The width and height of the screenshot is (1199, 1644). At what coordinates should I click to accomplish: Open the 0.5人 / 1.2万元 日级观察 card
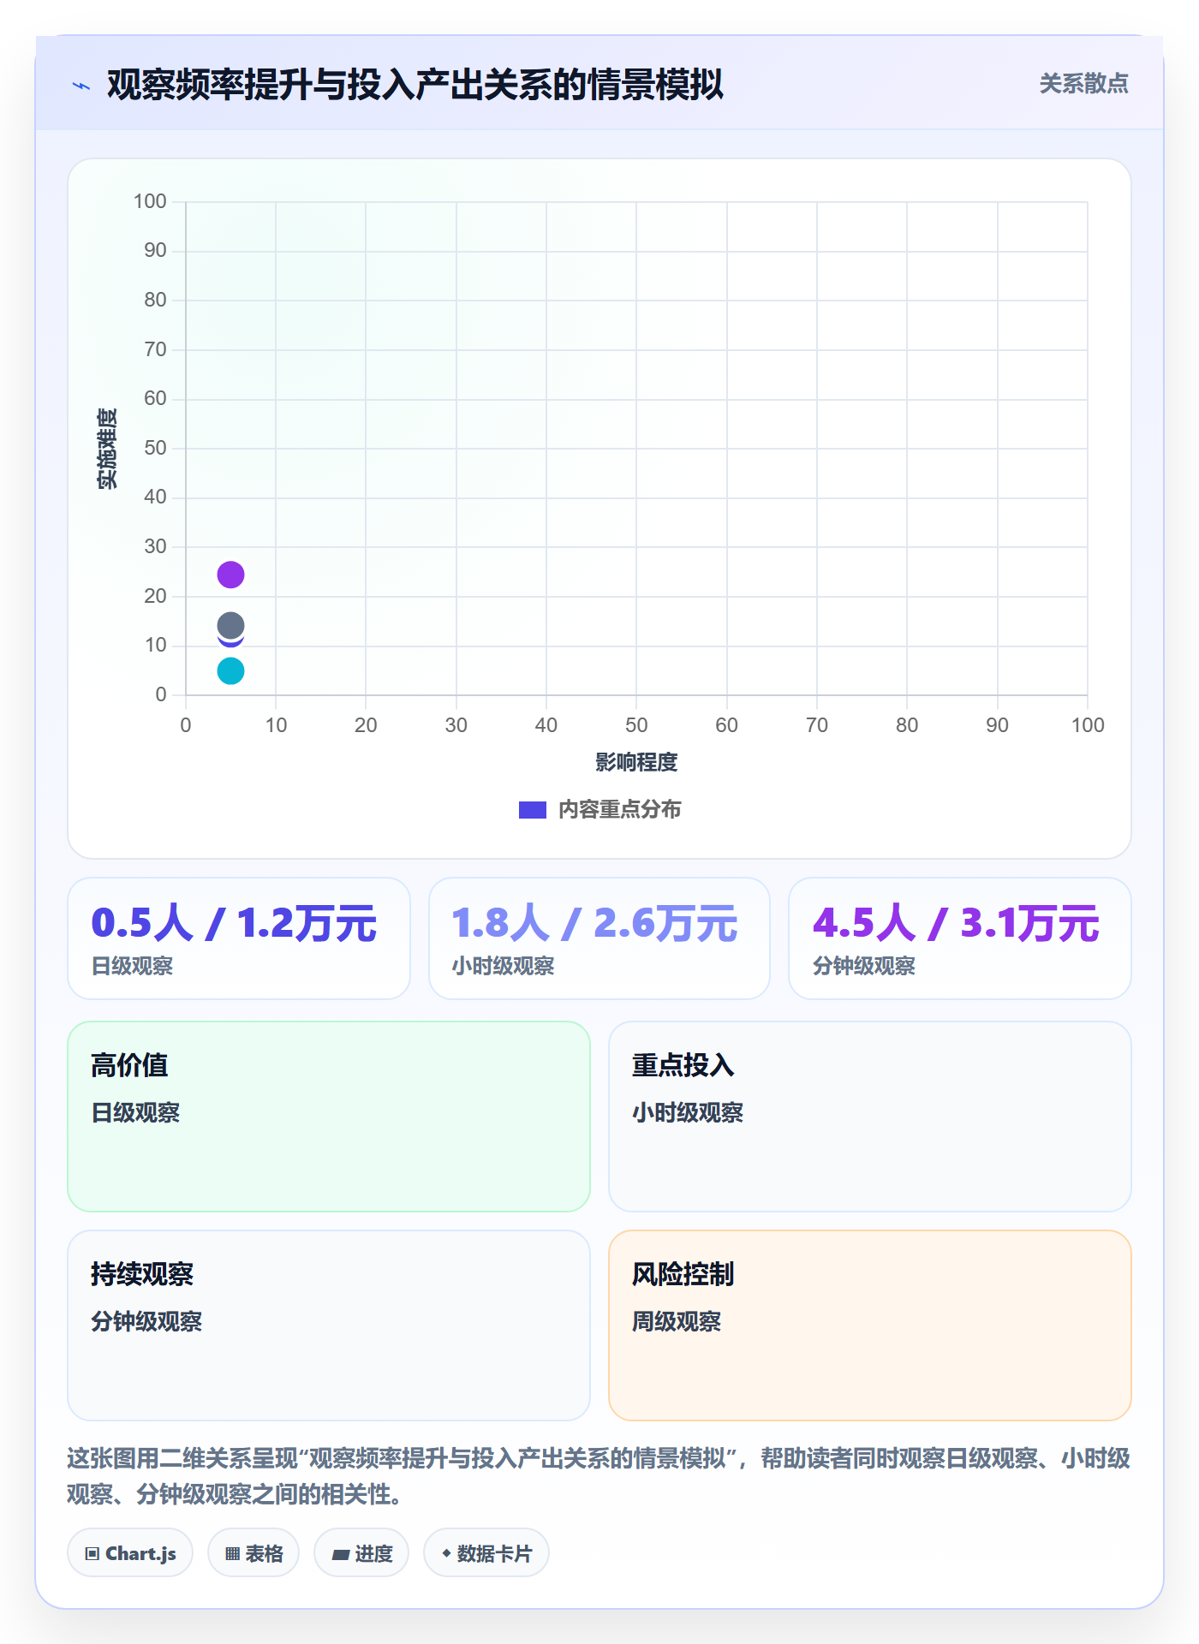(x=239, y=938)
